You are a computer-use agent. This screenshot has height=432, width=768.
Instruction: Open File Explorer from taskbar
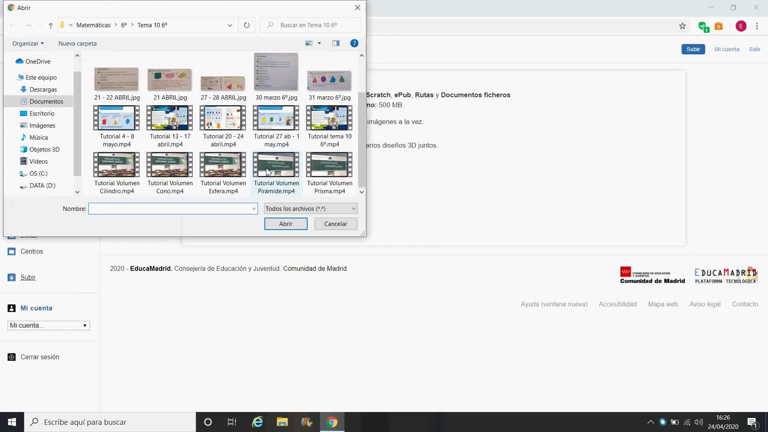[x=282, y=422]
